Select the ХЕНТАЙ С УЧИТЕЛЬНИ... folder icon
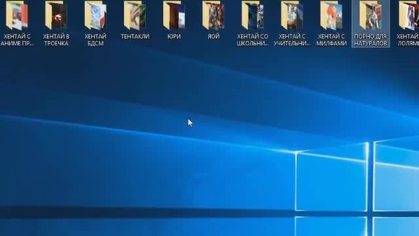Image resolution: width=419 pixels, height=236 pixels. [292, 15]
